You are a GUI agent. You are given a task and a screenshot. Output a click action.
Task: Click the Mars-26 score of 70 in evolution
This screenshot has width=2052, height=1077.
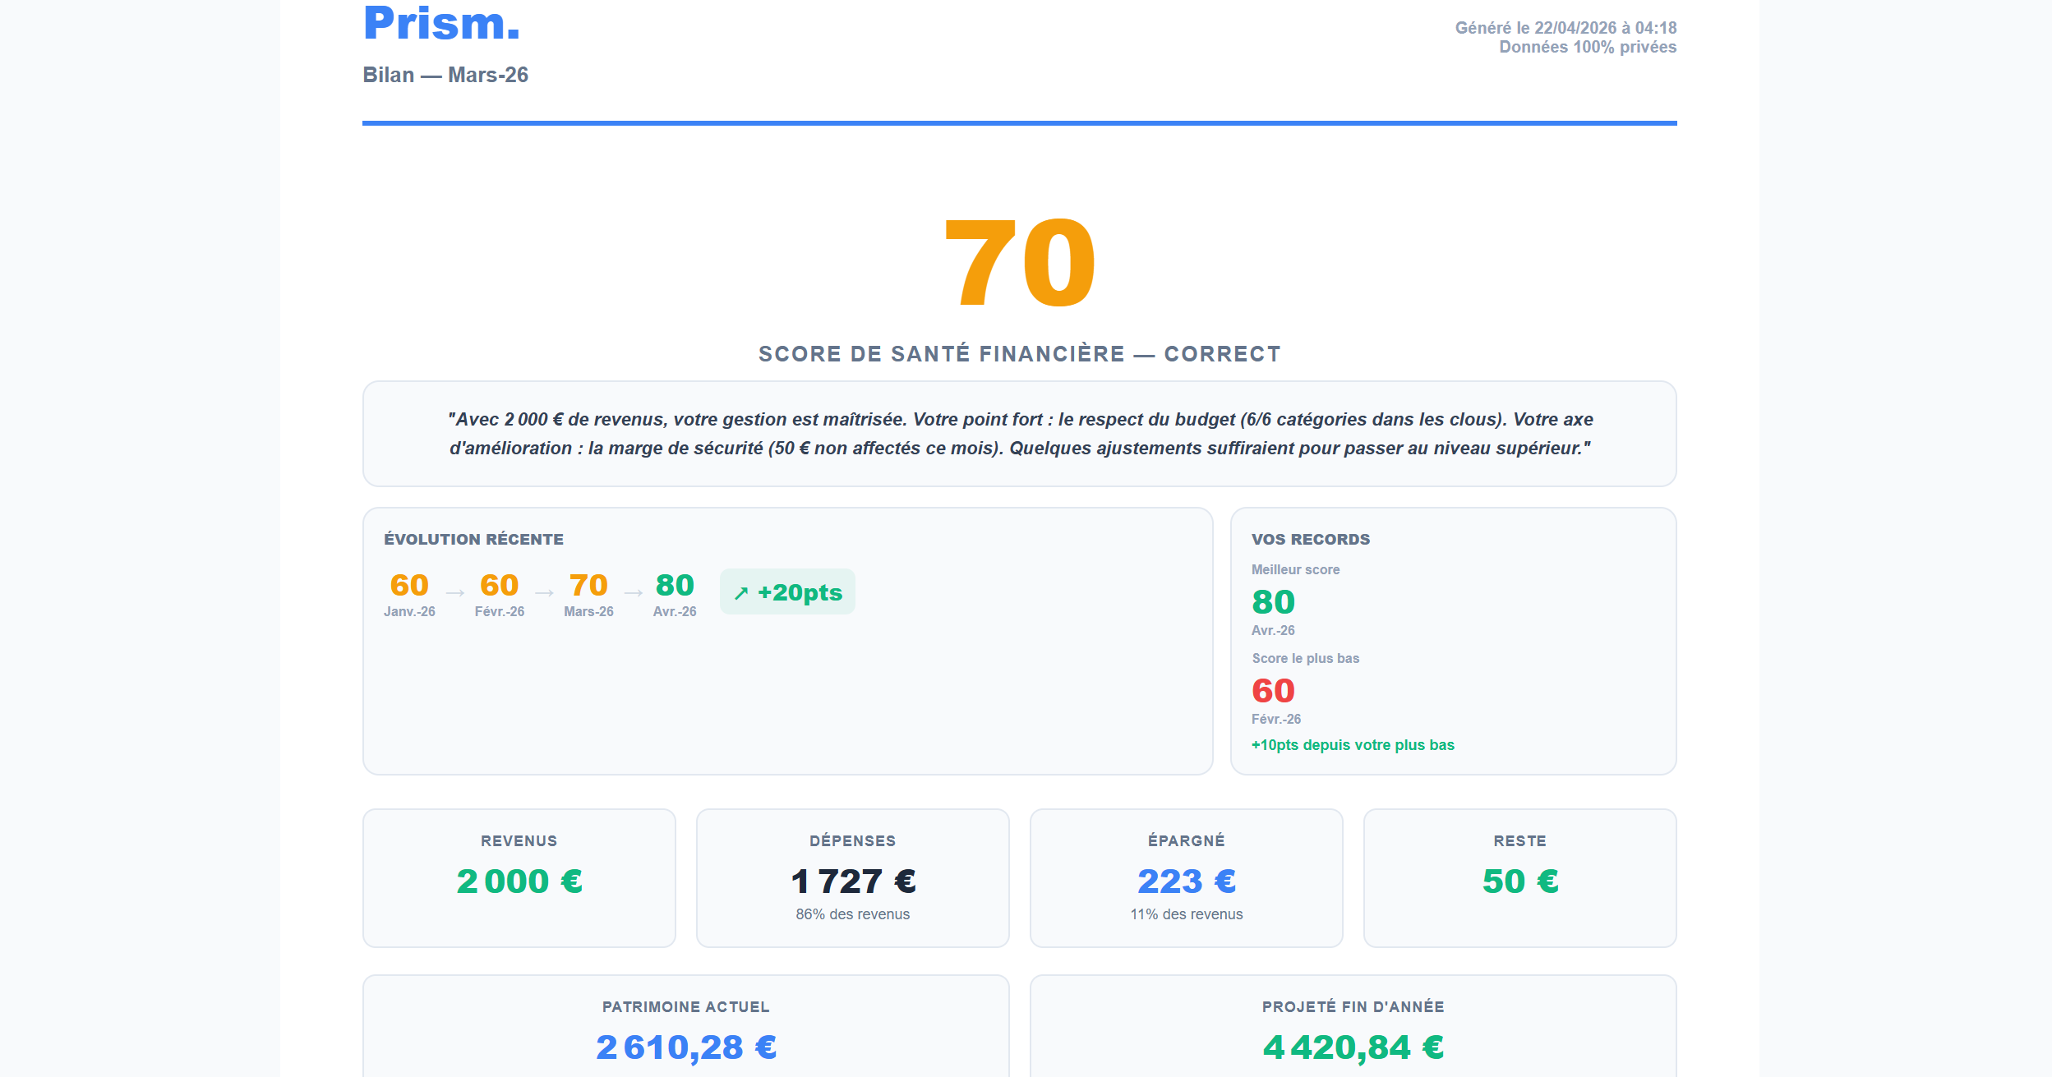pyautogui.click(x=588, y=585)
